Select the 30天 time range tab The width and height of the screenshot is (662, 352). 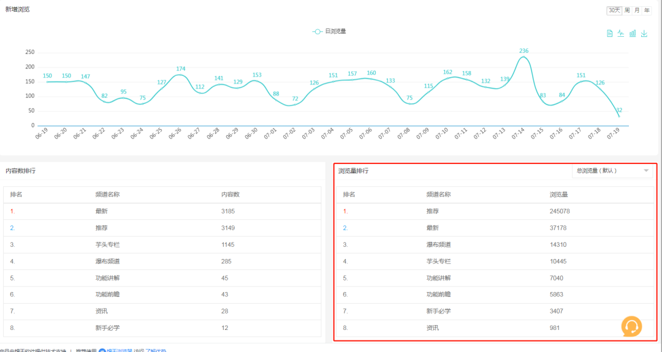(x=614, y=10)
